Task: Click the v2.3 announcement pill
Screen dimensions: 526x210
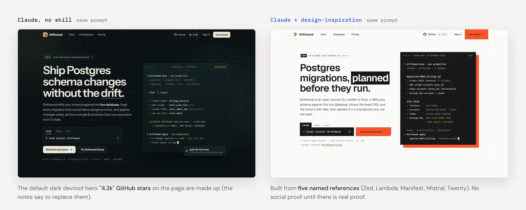Action: tap(69, 57)
